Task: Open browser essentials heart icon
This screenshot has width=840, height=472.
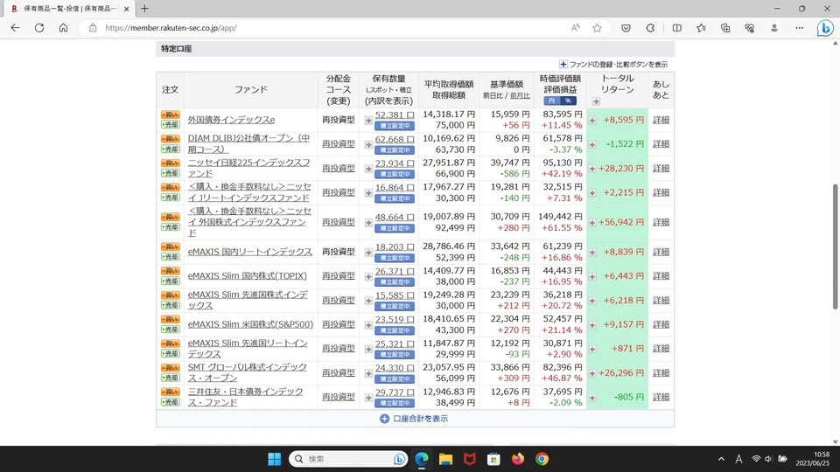Action: click(x=750, y=28)
